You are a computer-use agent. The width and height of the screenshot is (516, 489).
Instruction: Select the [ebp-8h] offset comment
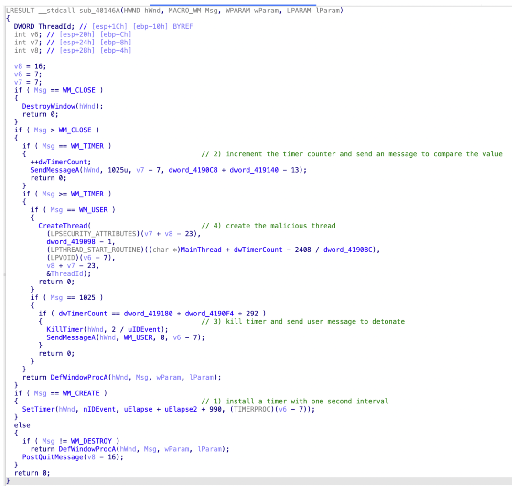click(x=116, y=42)
